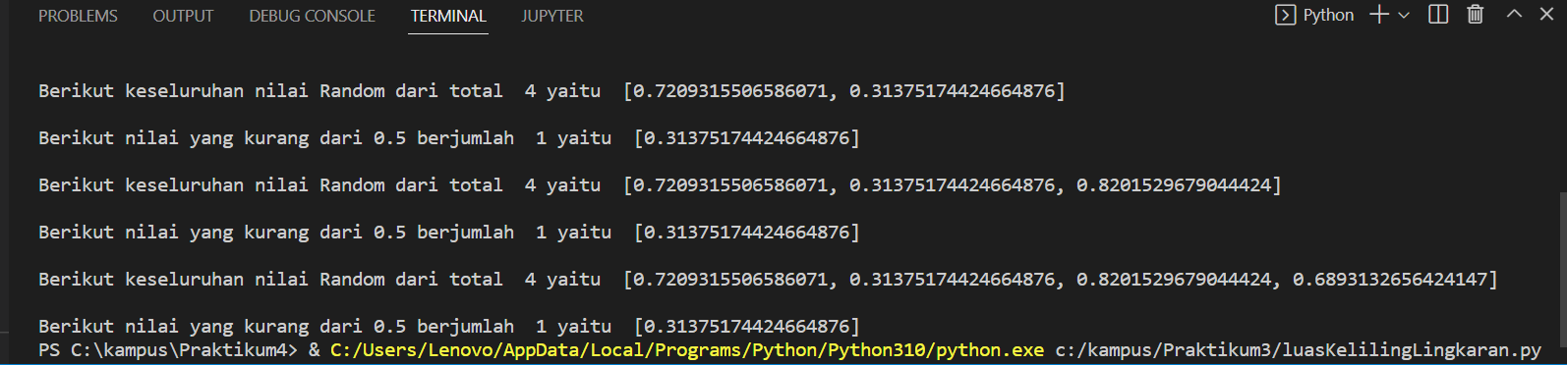Open the OUTPUT tab

click(183, 16)
